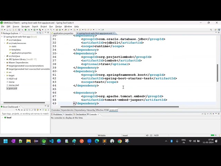Expand the src/test/java folder

(4, 56)
